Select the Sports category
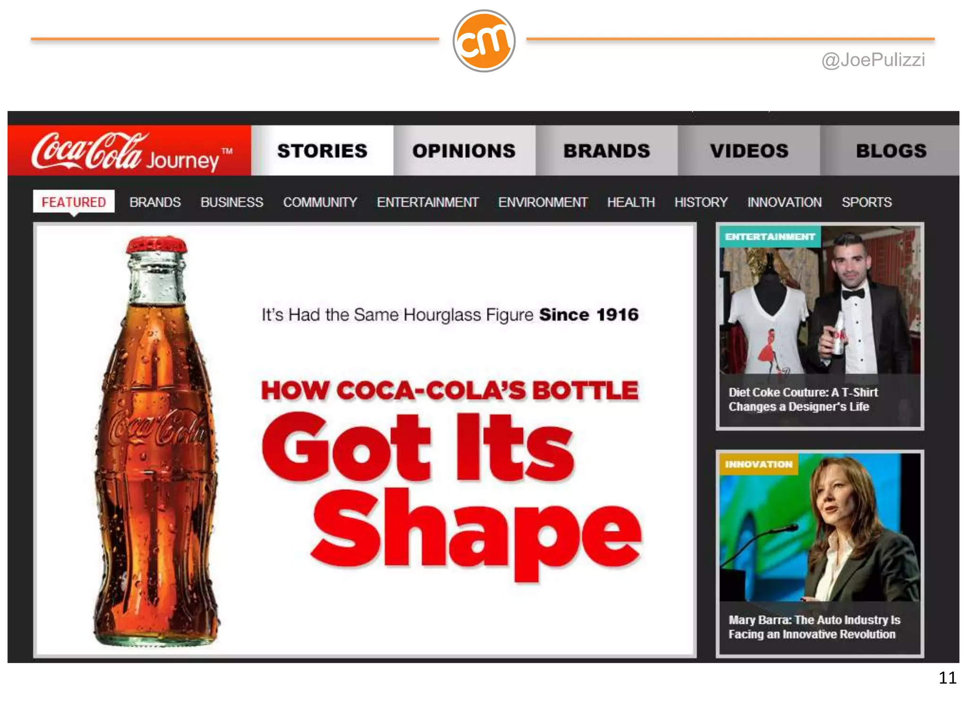The width and height of the screenshot is (967, 725). 867,202
